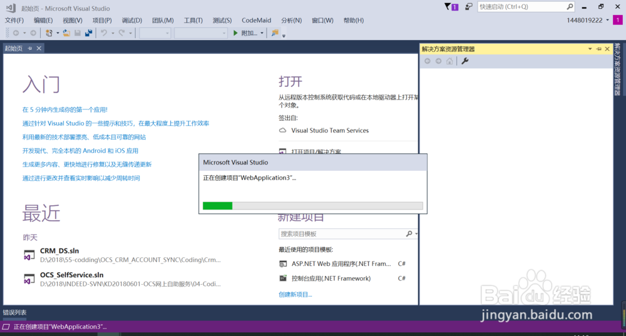Open the notifications flag icon
Viewport: 626px width, 336px height.
click(451, 7)
